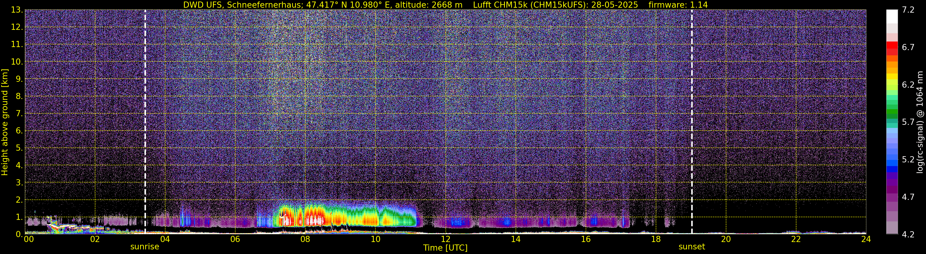Click the time axis tick label 16
Screen dimensions: 926x254
point(585,239)
